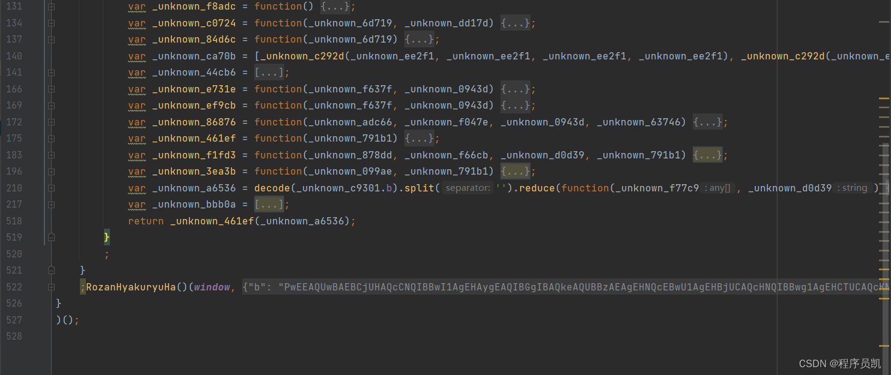Click top yellow warning marker in error stripe
This screenshot has width=891, height=375.
[x=883, y=98]
